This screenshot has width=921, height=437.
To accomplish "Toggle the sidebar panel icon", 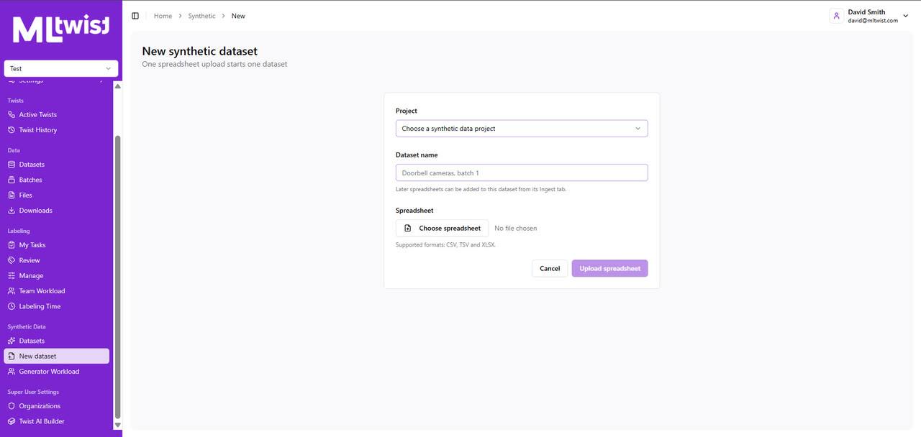I will pyautogui.click(x=135, y=16).
